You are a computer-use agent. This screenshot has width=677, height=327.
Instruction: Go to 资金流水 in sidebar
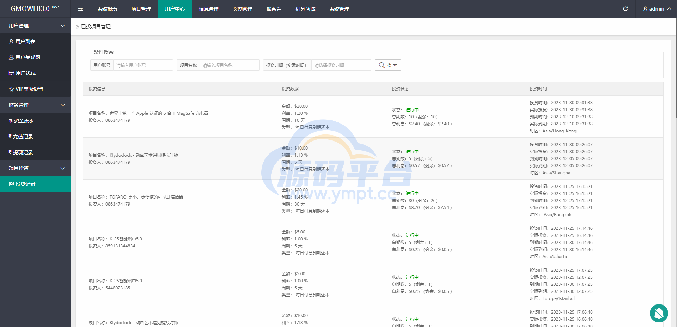pos(35,121)
